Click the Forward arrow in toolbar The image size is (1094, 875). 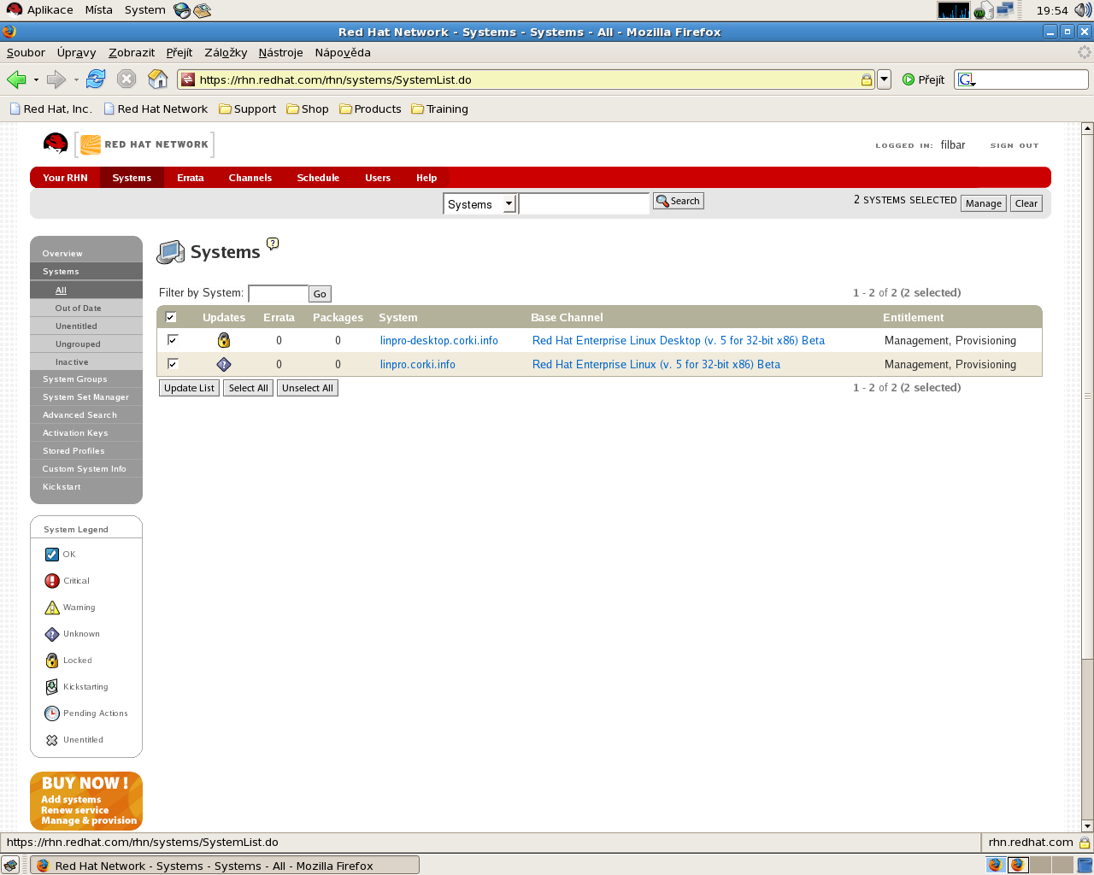[56, 79]
